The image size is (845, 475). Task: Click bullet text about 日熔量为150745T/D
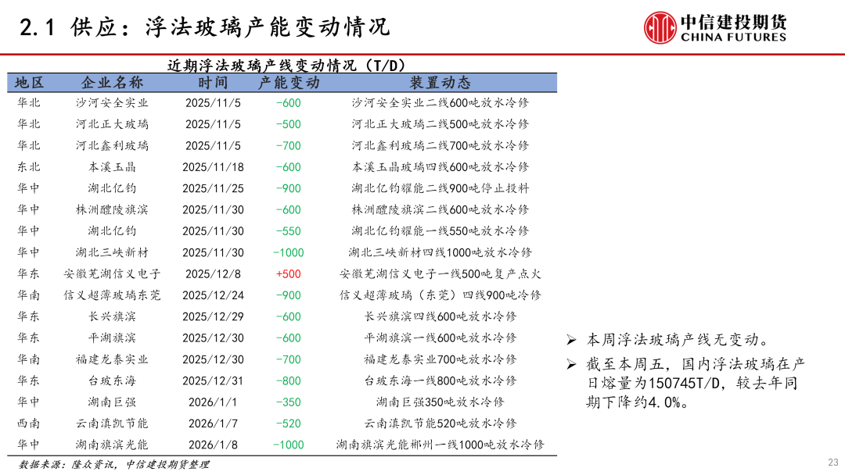click(x=696, y=383)
